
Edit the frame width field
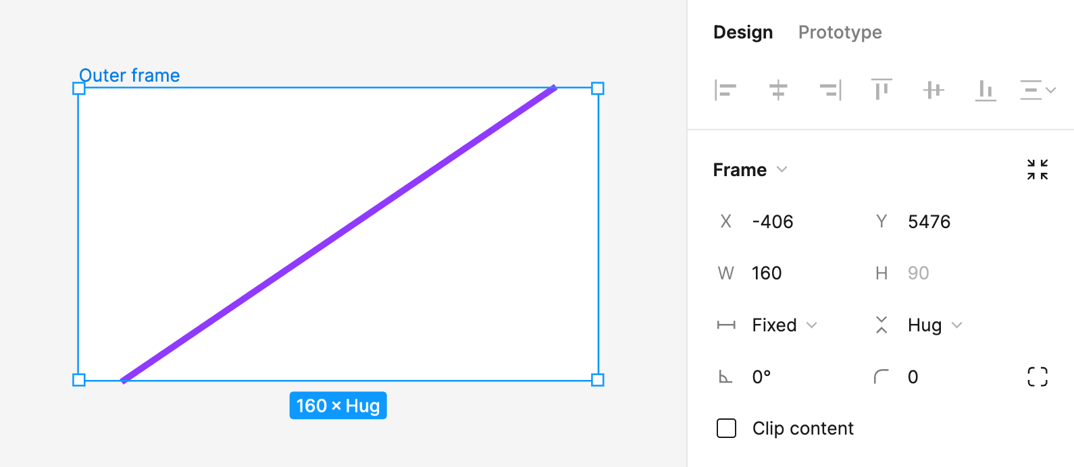tap(767, 273)
